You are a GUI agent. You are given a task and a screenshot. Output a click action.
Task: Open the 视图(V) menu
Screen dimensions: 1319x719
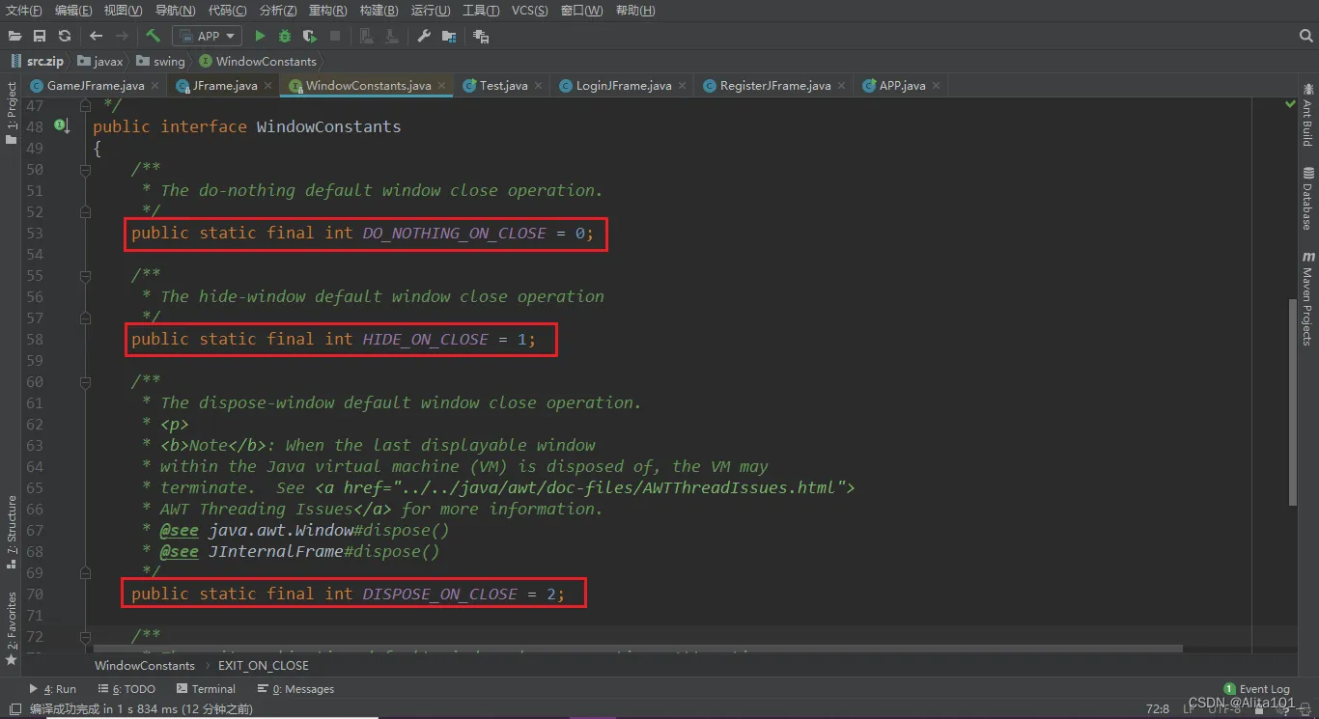pyautogui.click(x=123, y=11)
